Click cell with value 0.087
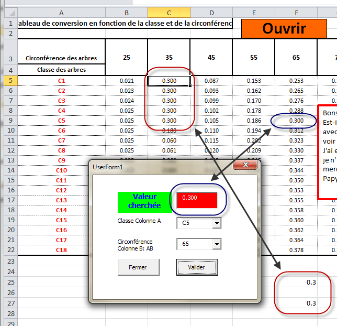The image size is (337, 326). point(211,81)
